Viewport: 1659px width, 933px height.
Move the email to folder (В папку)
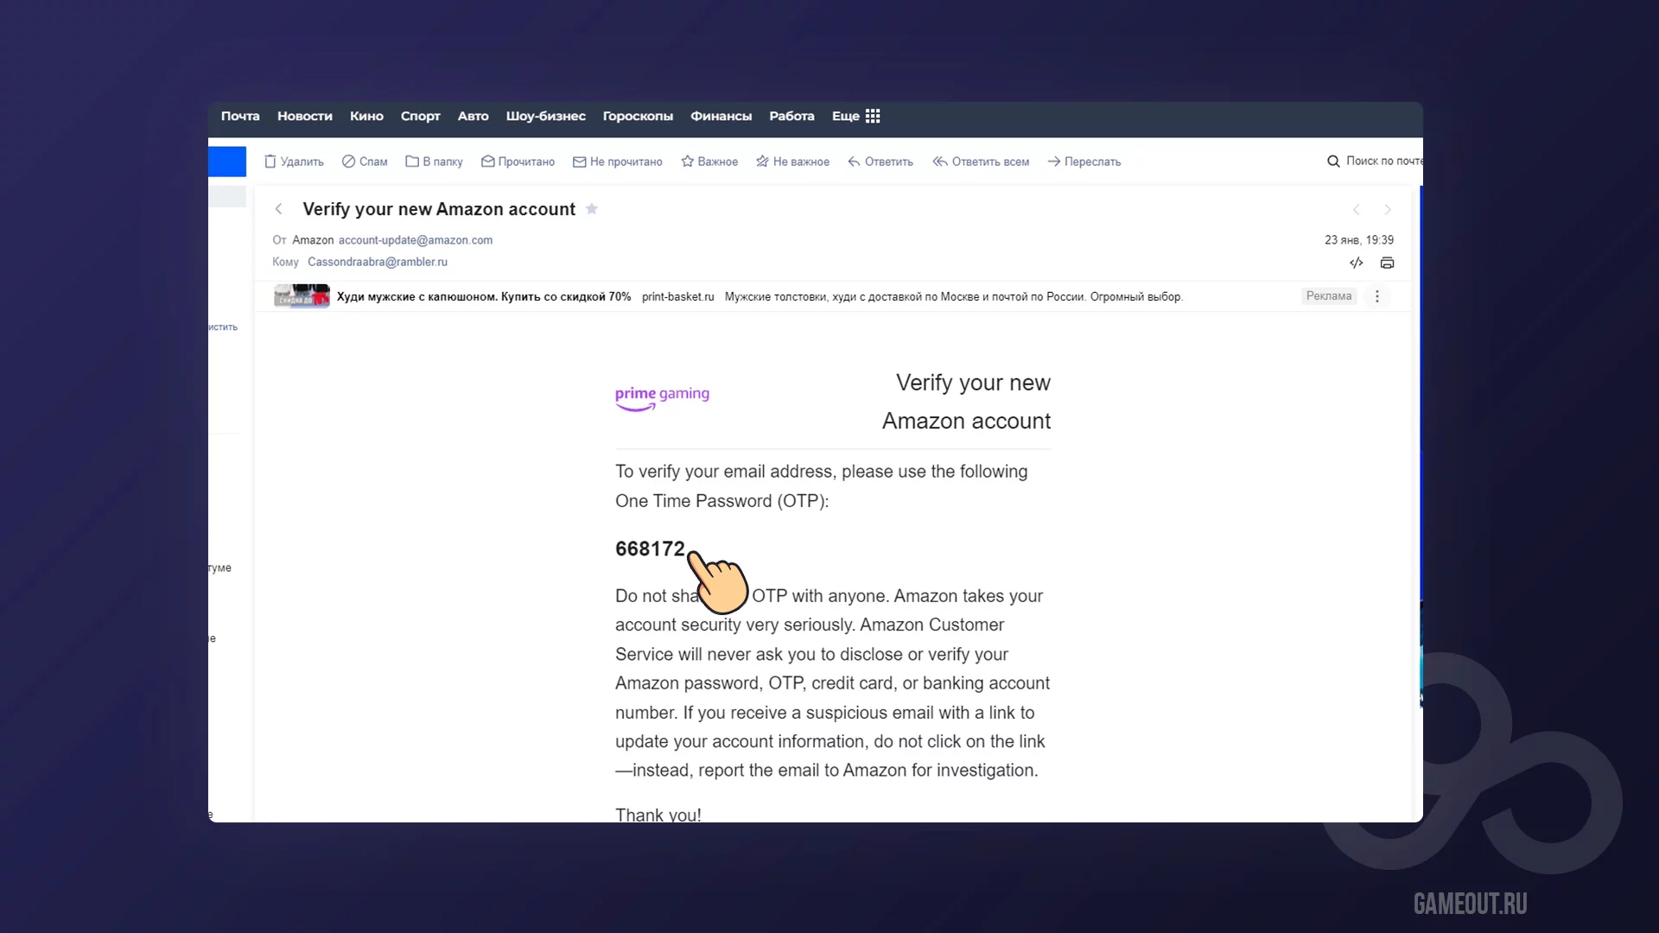[x=434, y=162]
